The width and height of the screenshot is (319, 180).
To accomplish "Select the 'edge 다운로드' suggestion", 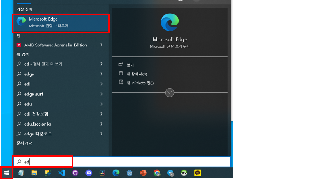I will (61, 134).
